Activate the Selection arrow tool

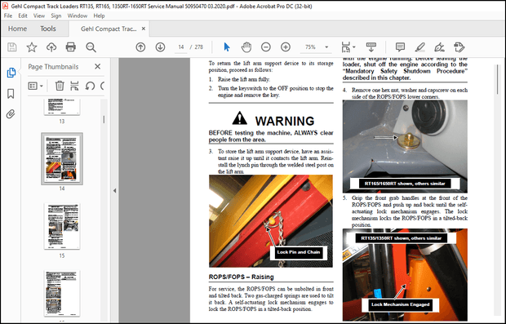point(227,47)
